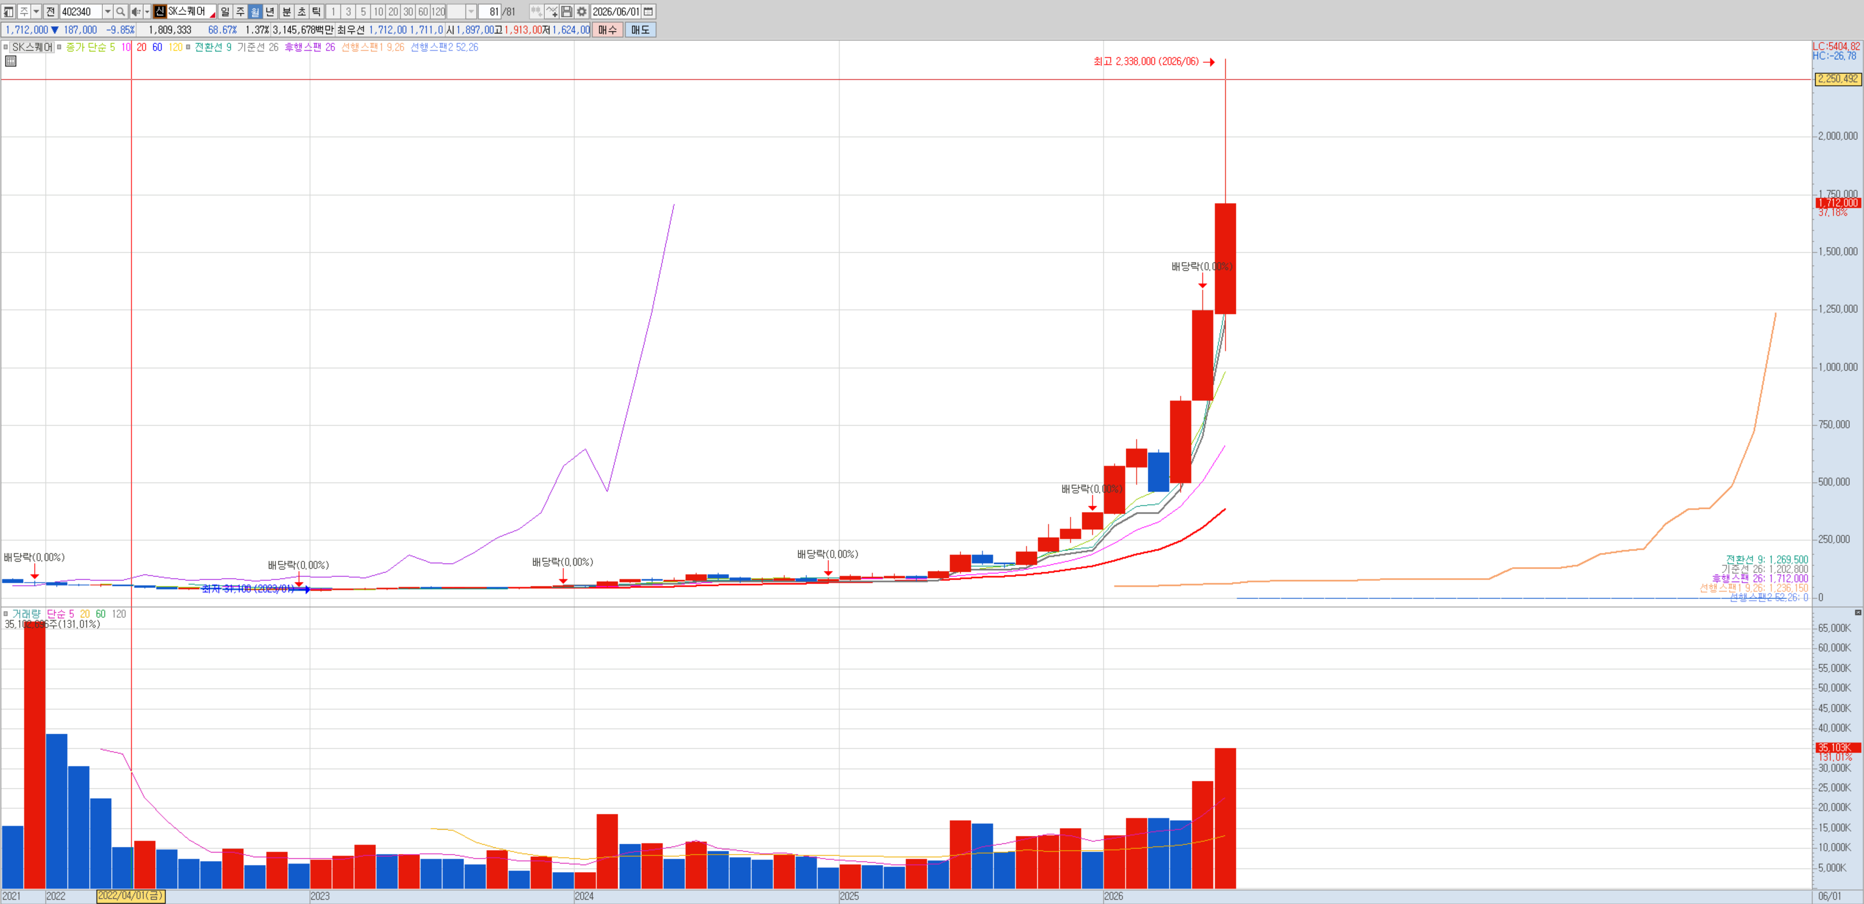
Task: Open stock search with the magnifier icon
Action: point(121,12)
